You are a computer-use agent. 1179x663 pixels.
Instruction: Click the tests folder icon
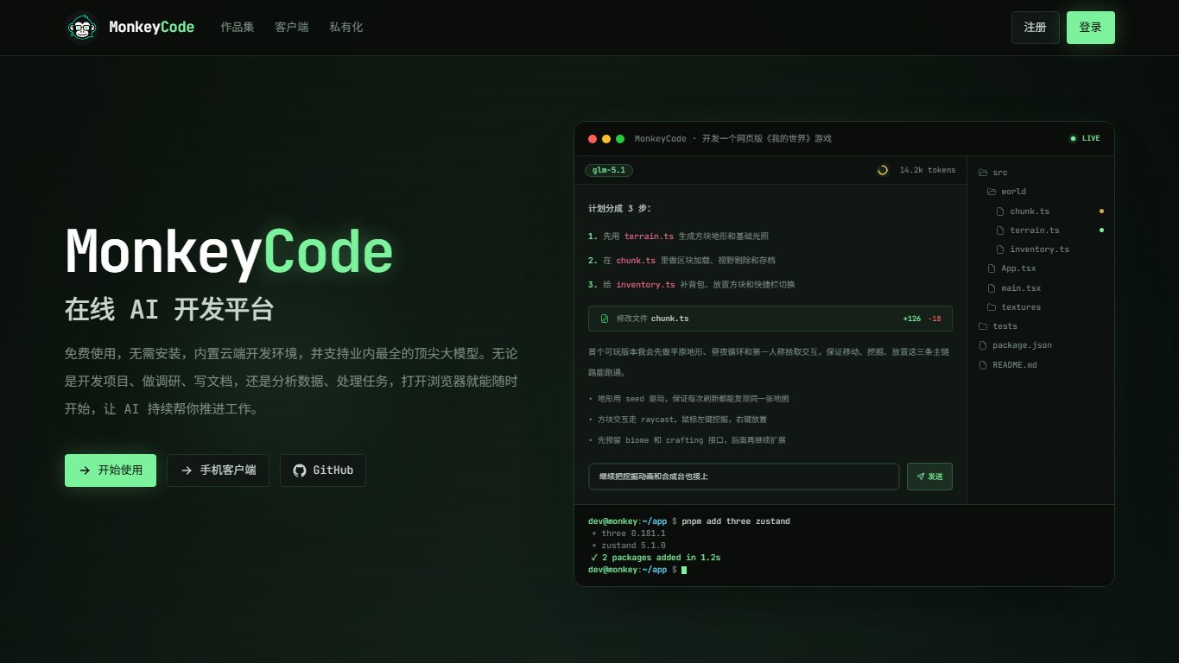(x=983, y=326)
